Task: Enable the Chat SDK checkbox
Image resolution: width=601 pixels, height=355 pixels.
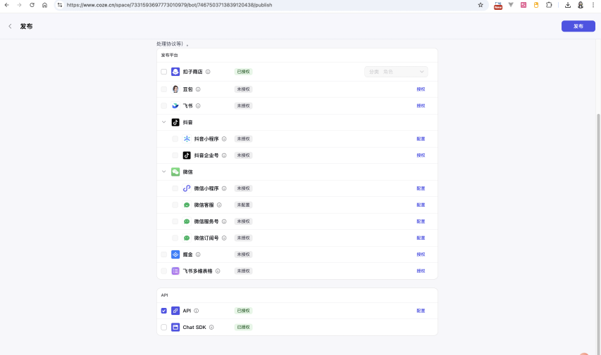Action: 164,328
